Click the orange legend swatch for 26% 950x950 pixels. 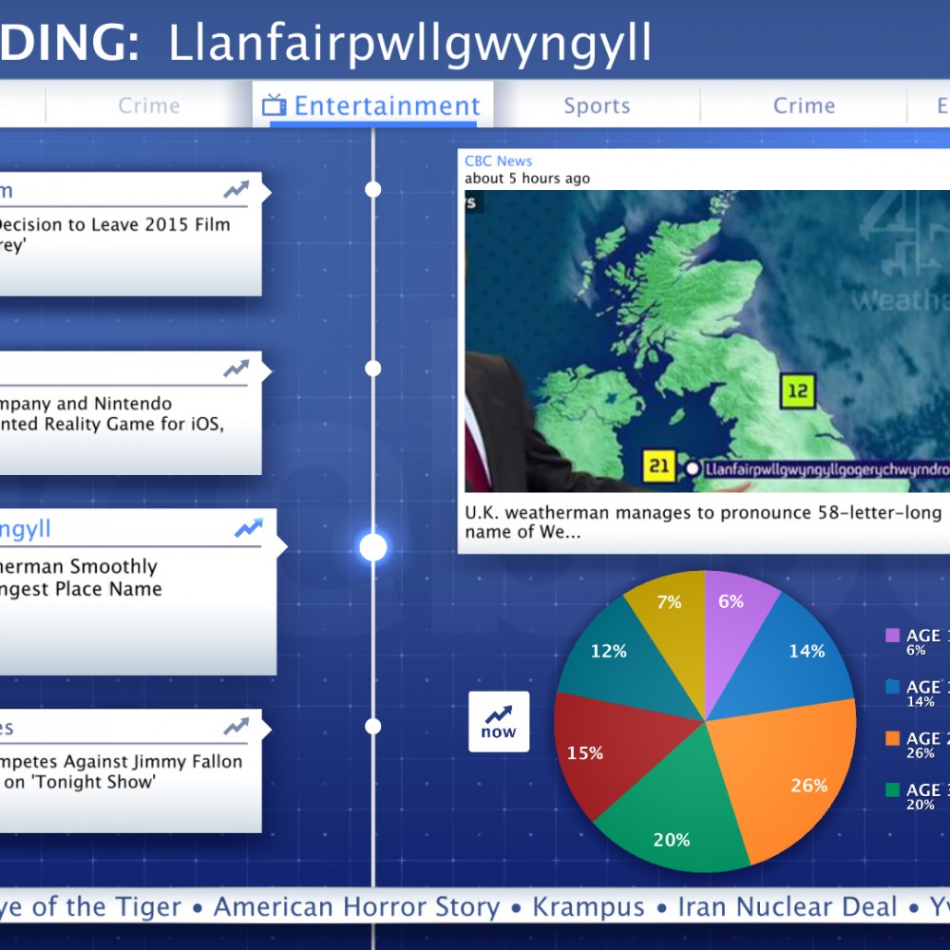point(892,738)
